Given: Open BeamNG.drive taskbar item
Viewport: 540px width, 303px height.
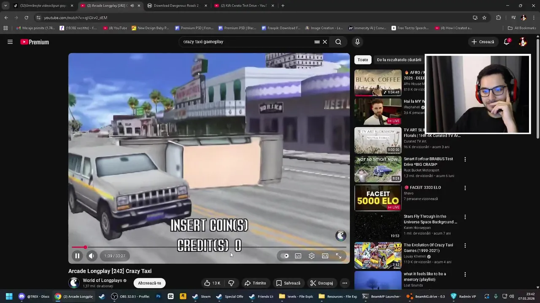Looking at the screenshot, I should click(x=425, y=296).
